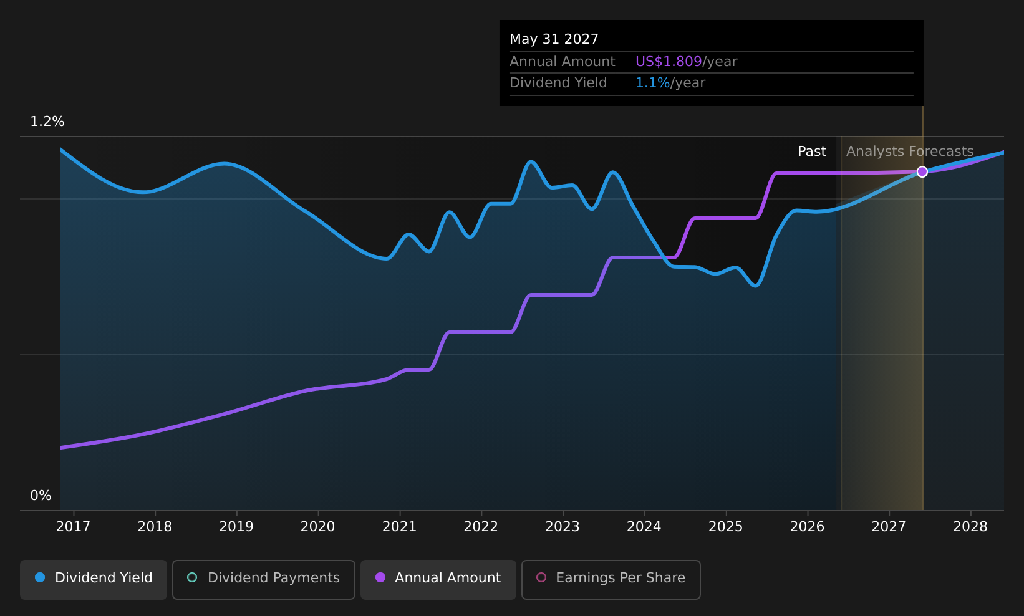Click the Analysts Forecasts label

pos(910,152)
